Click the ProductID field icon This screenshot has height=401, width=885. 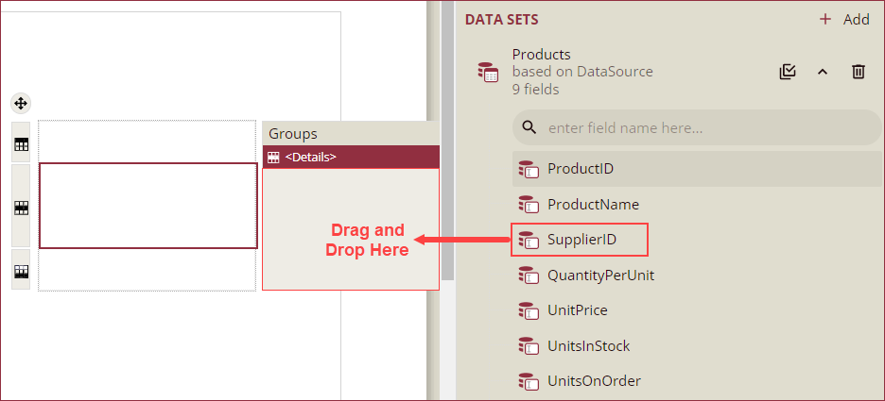(529, 169)
